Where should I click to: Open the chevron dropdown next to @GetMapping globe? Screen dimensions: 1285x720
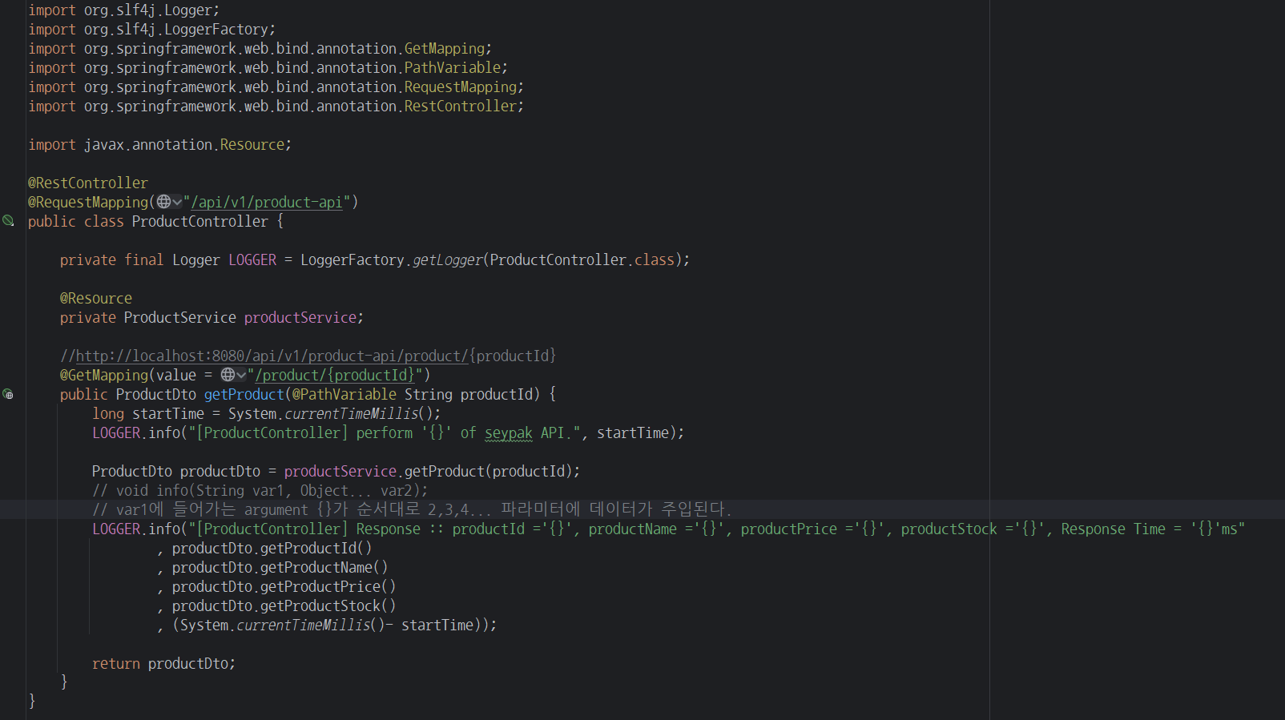pos(241,376)
